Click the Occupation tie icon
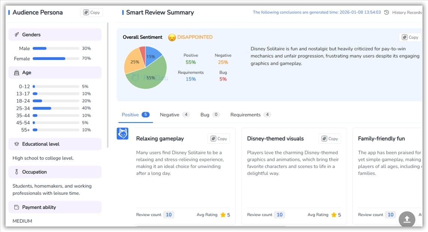The image size is (428, 232). click(17, 172)
